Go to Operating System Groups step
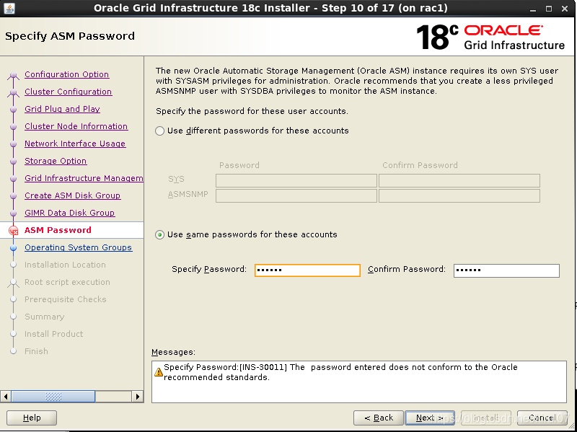Screen dimensions: 577x432 [79, 247]
